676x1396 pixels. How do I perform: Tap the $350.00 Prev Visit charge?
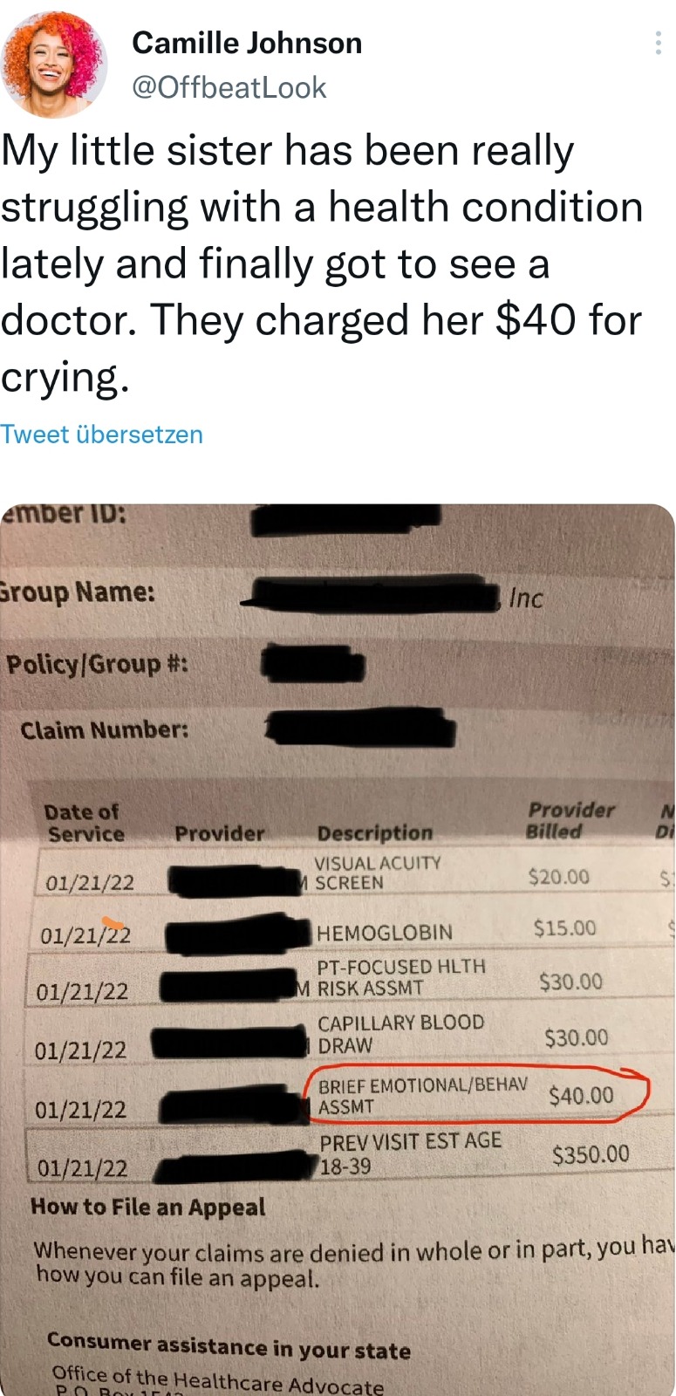(x=591, y=1154)
